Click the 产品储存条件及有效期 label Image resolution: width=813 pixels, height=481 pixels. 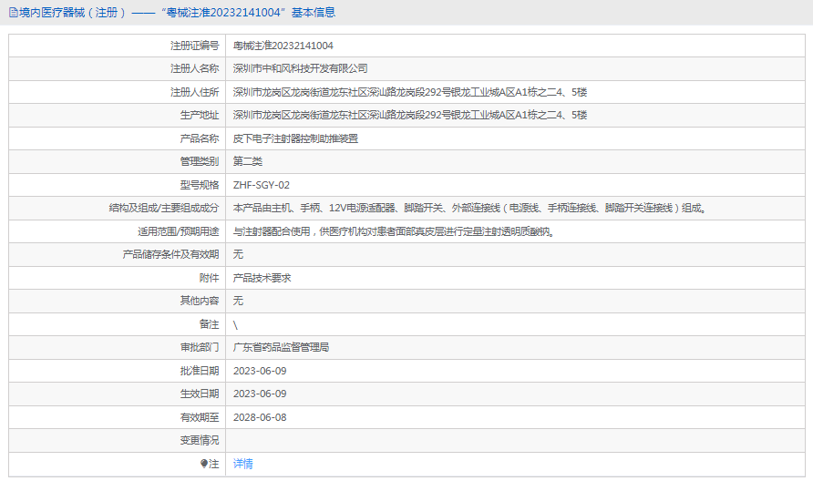[170, 254]
